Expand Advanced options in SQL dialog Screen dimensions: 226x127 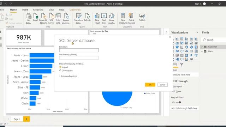68,76
